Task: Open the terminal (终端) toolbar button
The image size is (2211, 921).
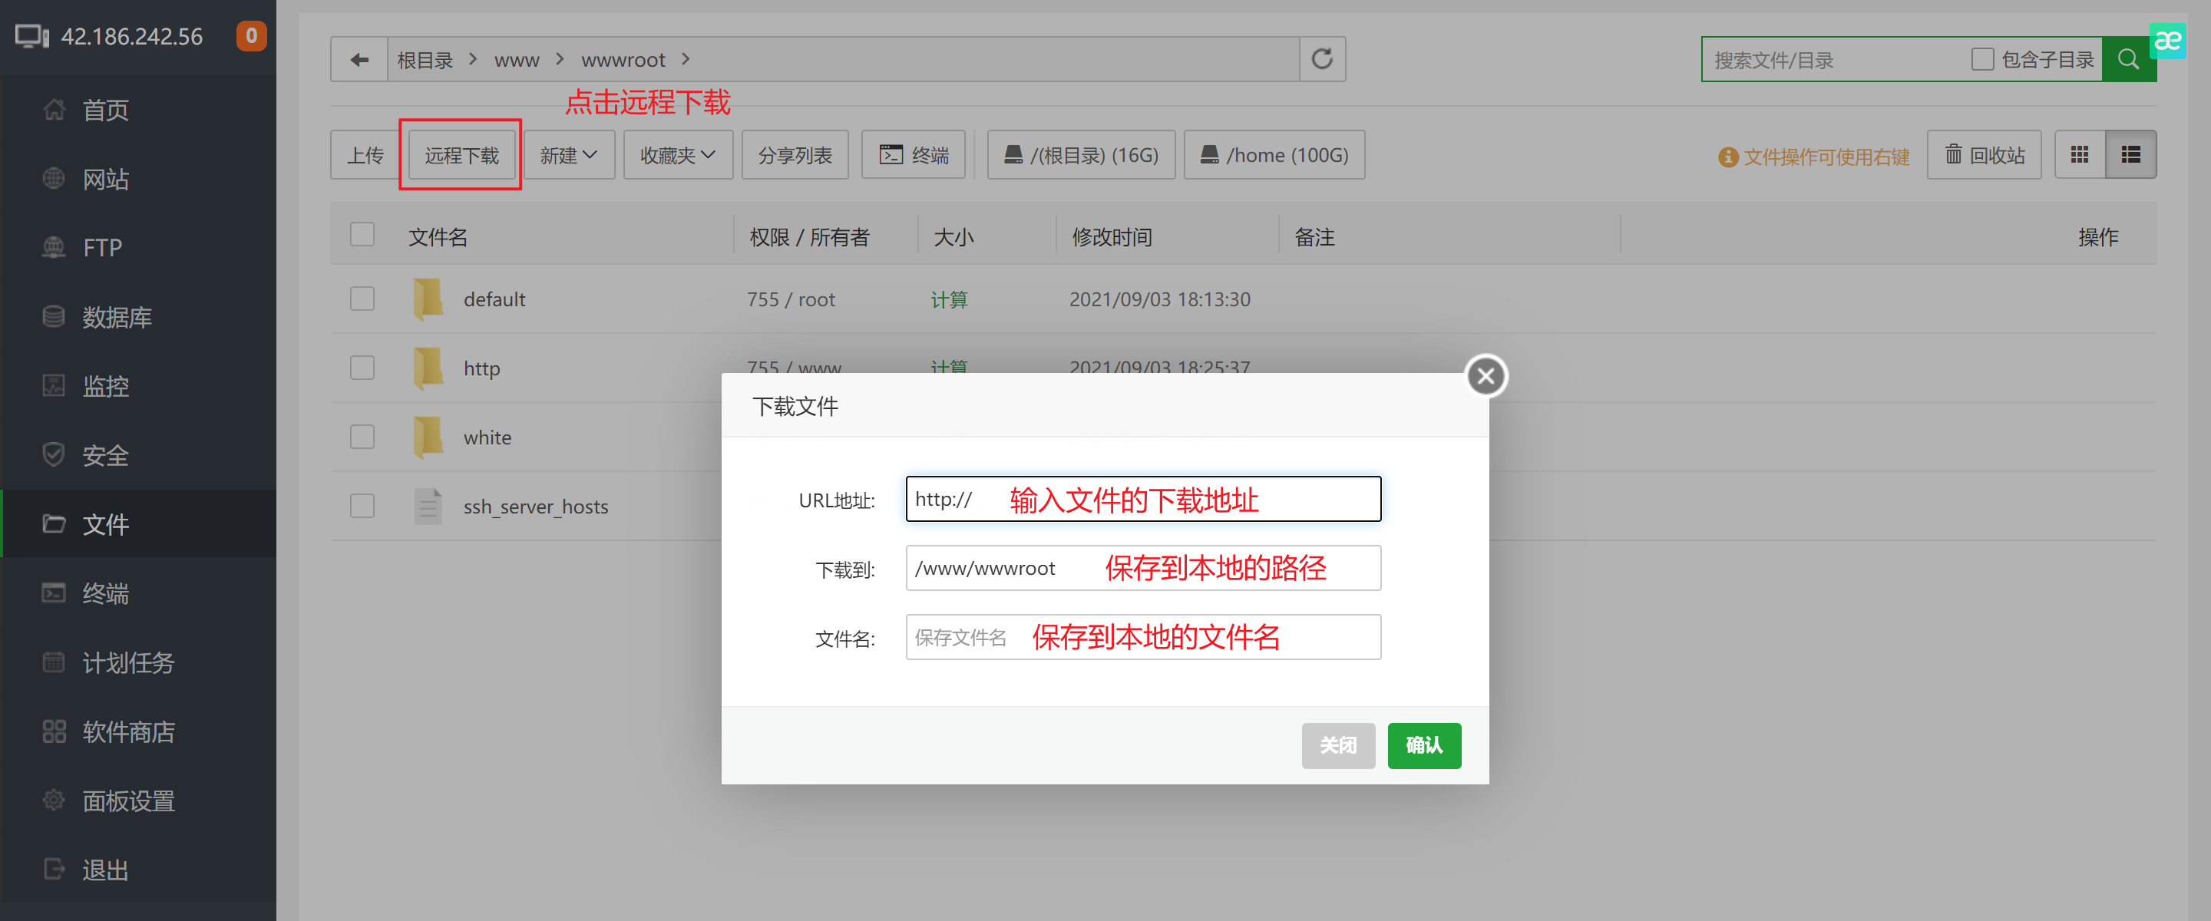Action: tap(914, 154)
